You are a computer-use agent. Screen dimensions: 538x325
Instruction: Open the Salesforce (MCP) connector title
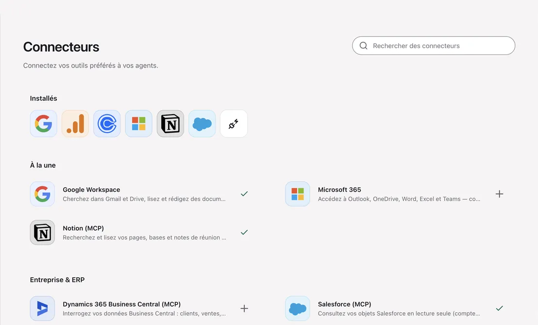tap(344, 304)
